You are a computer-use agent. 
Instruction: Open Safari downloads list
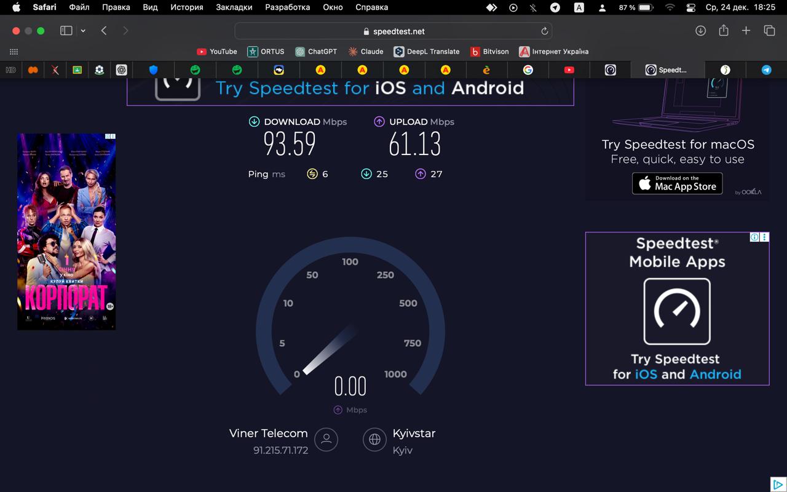tap(700, 31)
